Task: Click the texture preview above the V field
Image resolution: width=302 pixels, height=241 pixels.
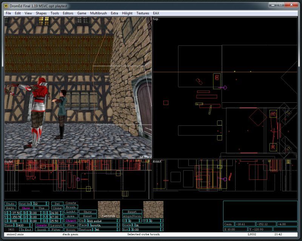Action: (x=153, y=210)
